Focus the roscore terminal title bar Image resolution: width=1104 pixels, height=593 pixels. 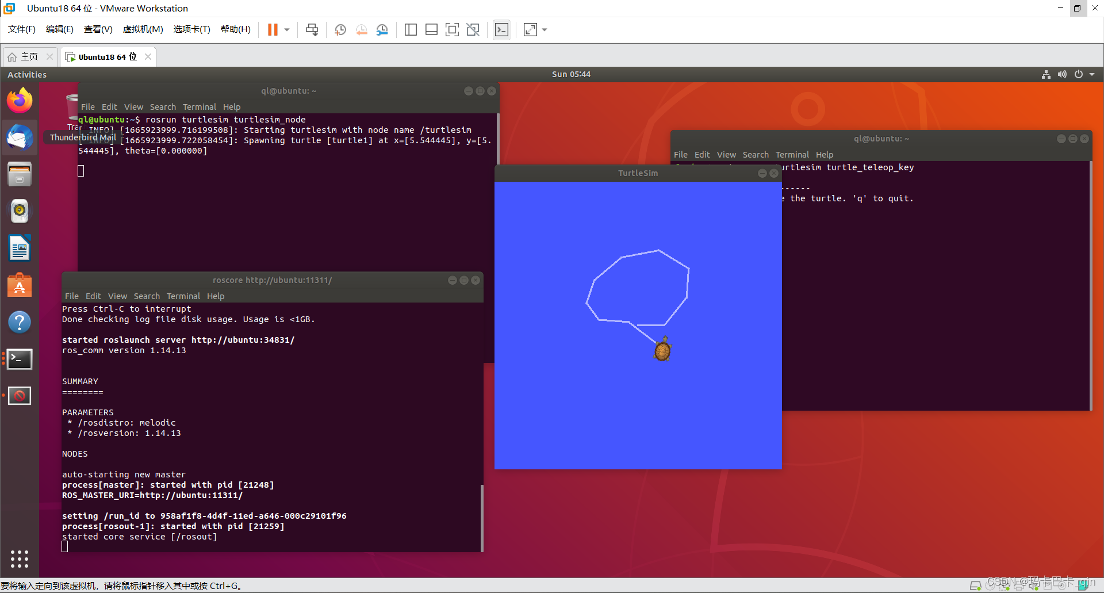[x=273, y=280]
